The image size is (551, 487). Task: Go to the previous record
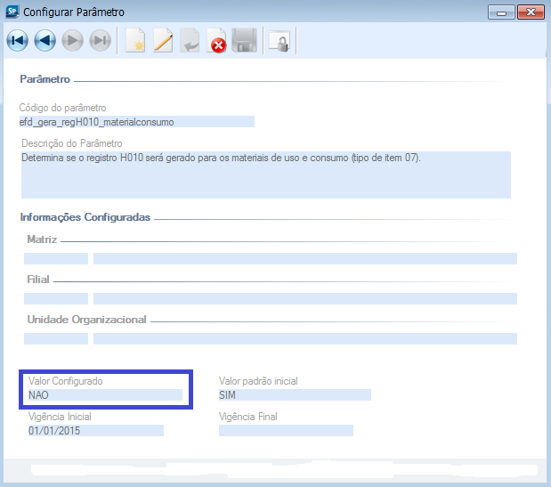[x=45, y=41]
